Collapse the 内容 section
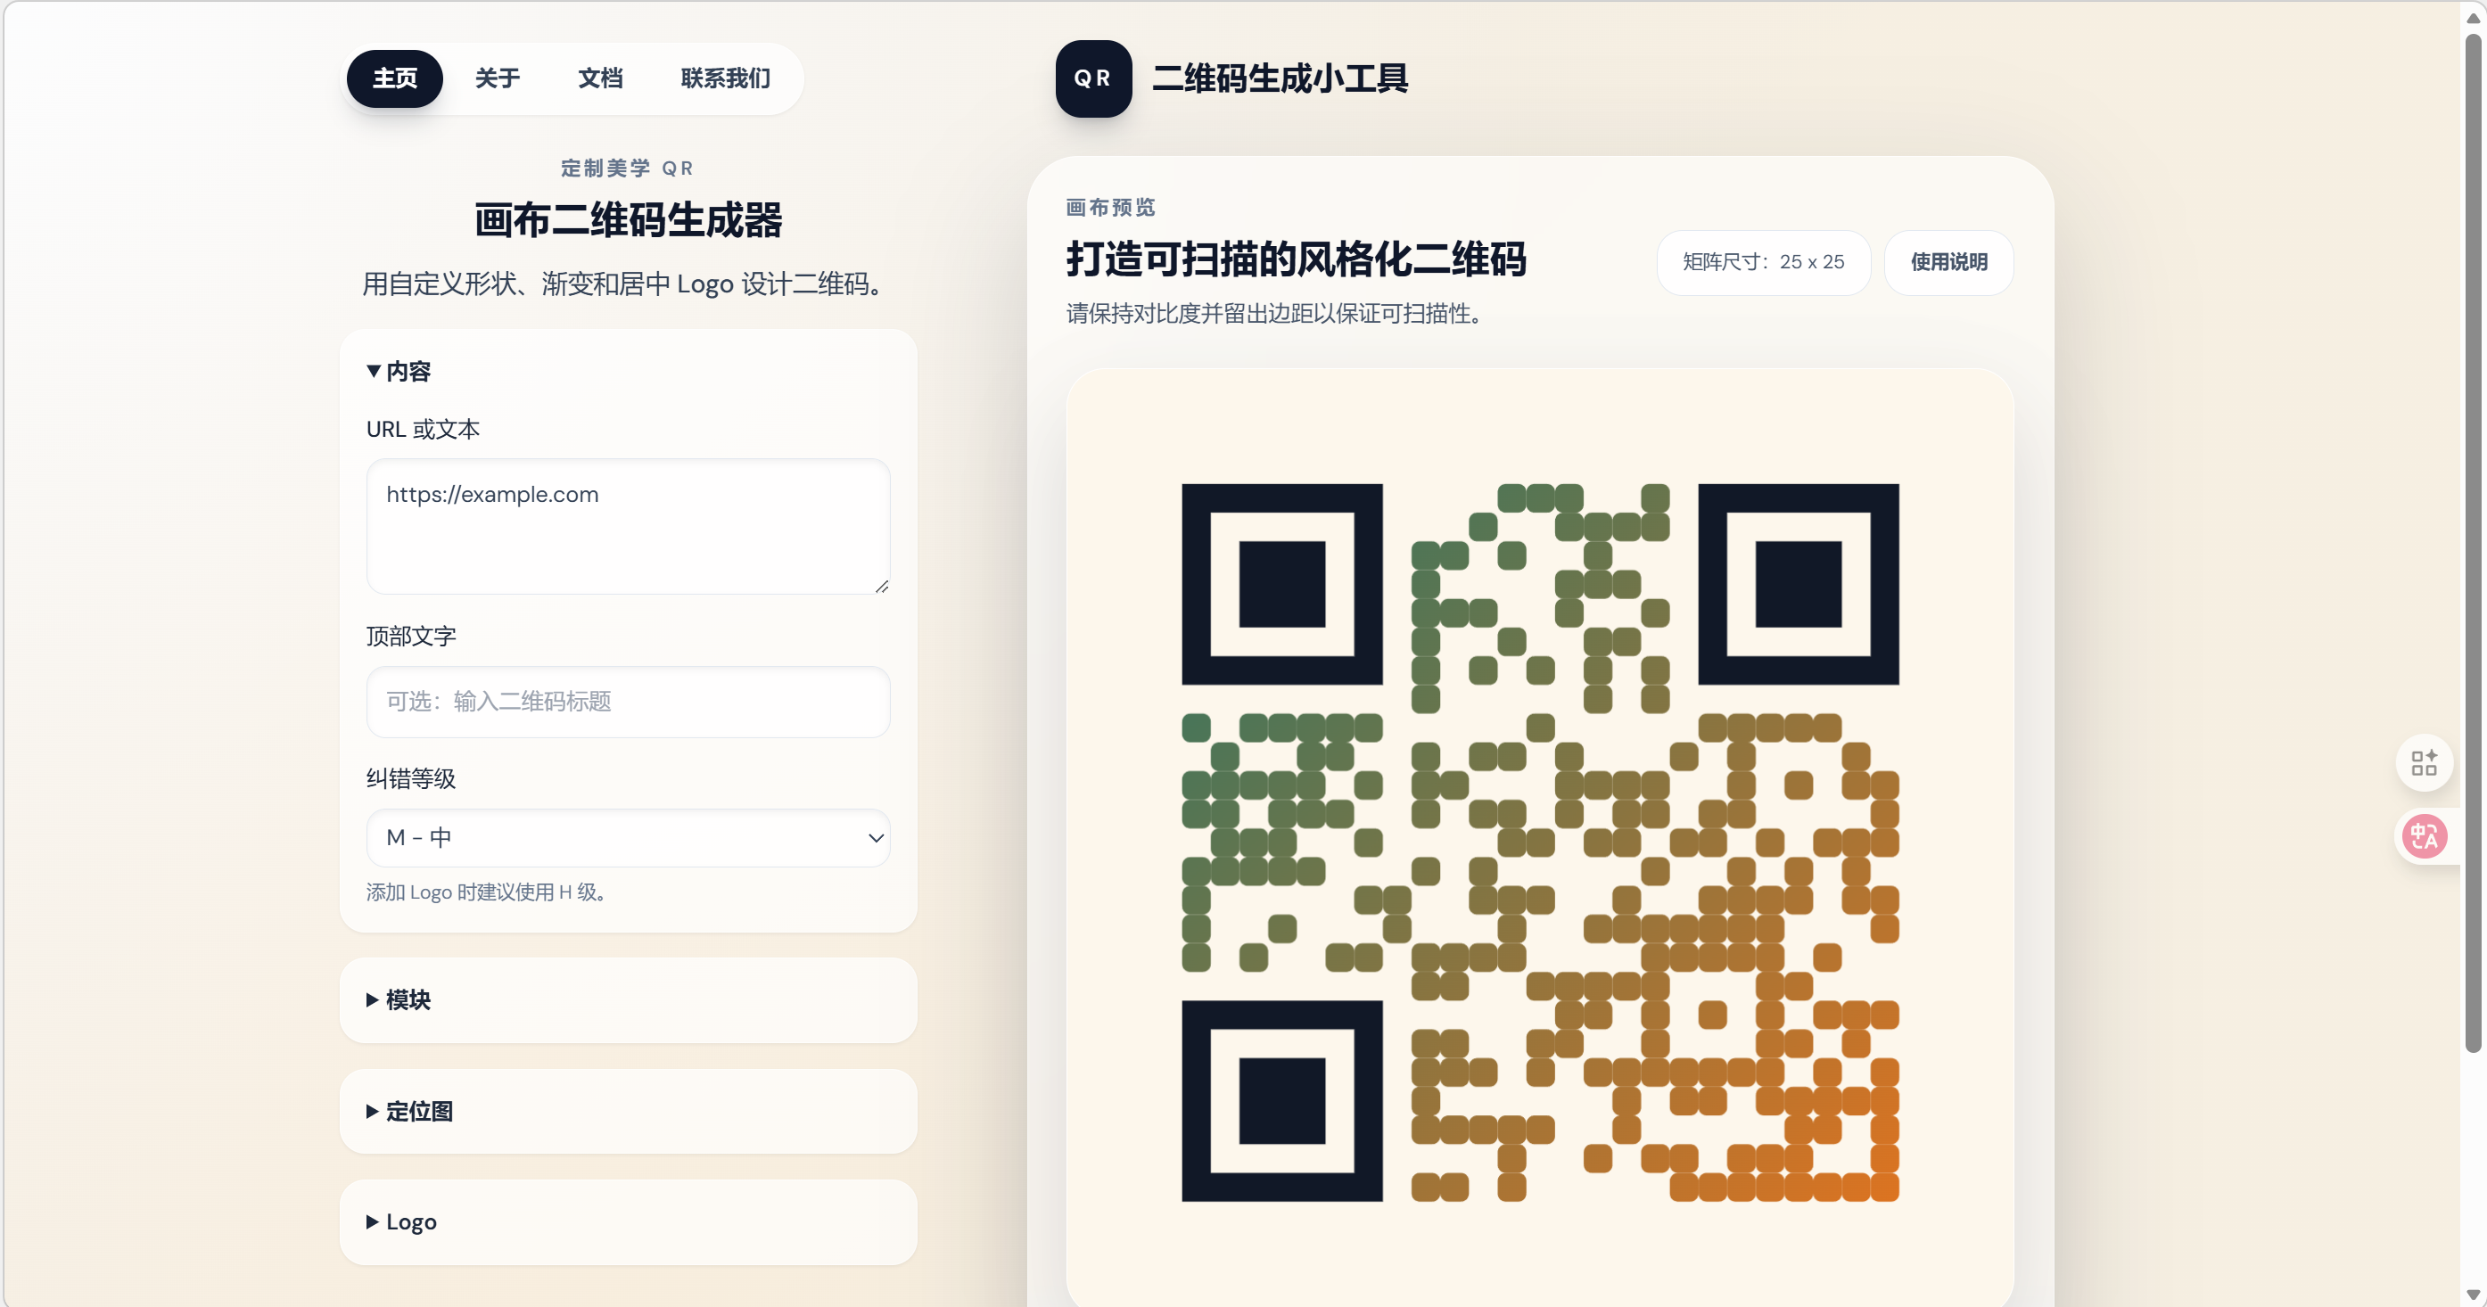Image resolution: width=2487 pixels, height=1307 pixels. point(398,371)
